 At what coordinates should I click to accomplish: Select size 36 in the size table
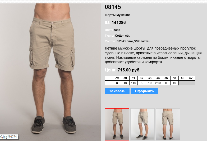(166, 78)
